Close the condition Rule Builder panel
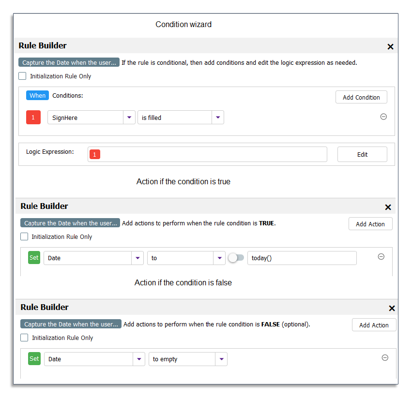The width and height of the screenshot is (412, 398). click(x=390, y=47)
